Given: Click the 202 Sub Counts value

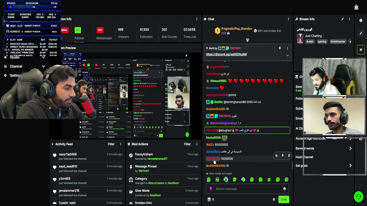Looking at the screenshot, I should pos(164,29).
